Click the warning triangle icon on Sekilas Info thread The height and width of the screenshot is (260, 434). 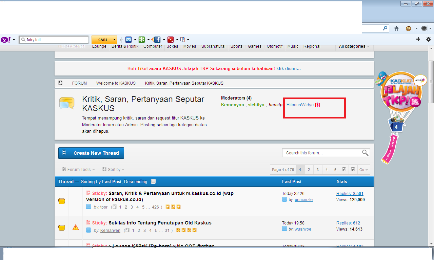[76, 227]
